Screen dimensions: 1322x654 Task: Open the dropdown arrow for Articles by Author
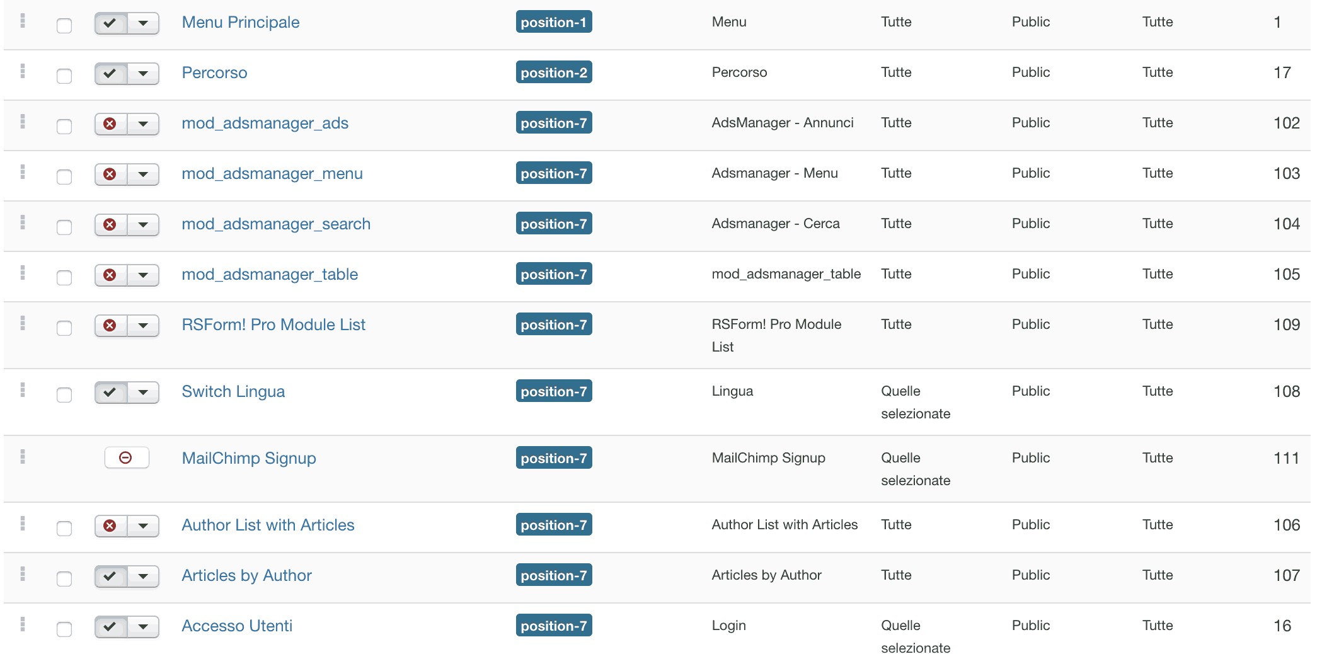coord(144,577)
